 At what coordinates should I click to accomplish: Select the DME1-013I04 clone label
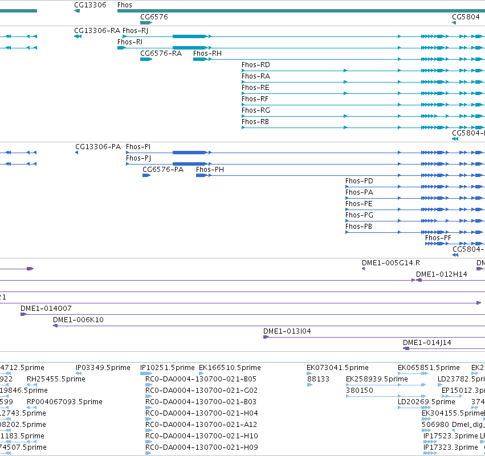pos(287,331)
